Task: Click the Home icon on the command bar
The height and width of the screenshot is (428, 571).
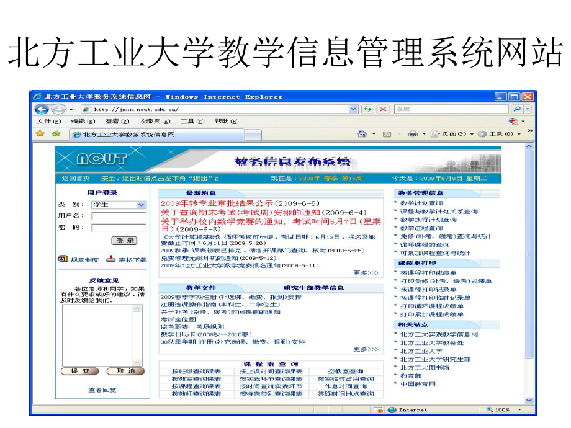Action: 362,133
